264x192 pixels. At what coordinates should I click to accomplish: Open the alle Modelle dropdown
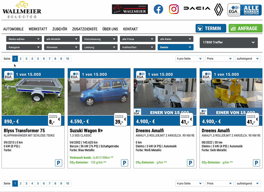click(x=62, y=39)
